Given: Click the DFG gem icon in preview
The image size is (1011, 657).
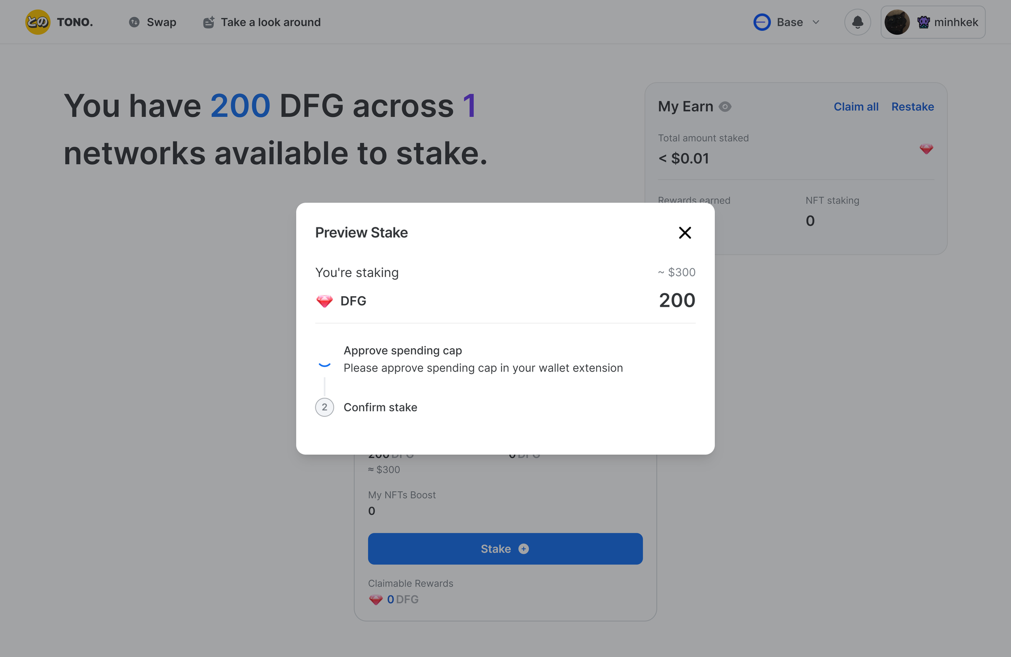Looking at the screenshot, I should [325, 301].
